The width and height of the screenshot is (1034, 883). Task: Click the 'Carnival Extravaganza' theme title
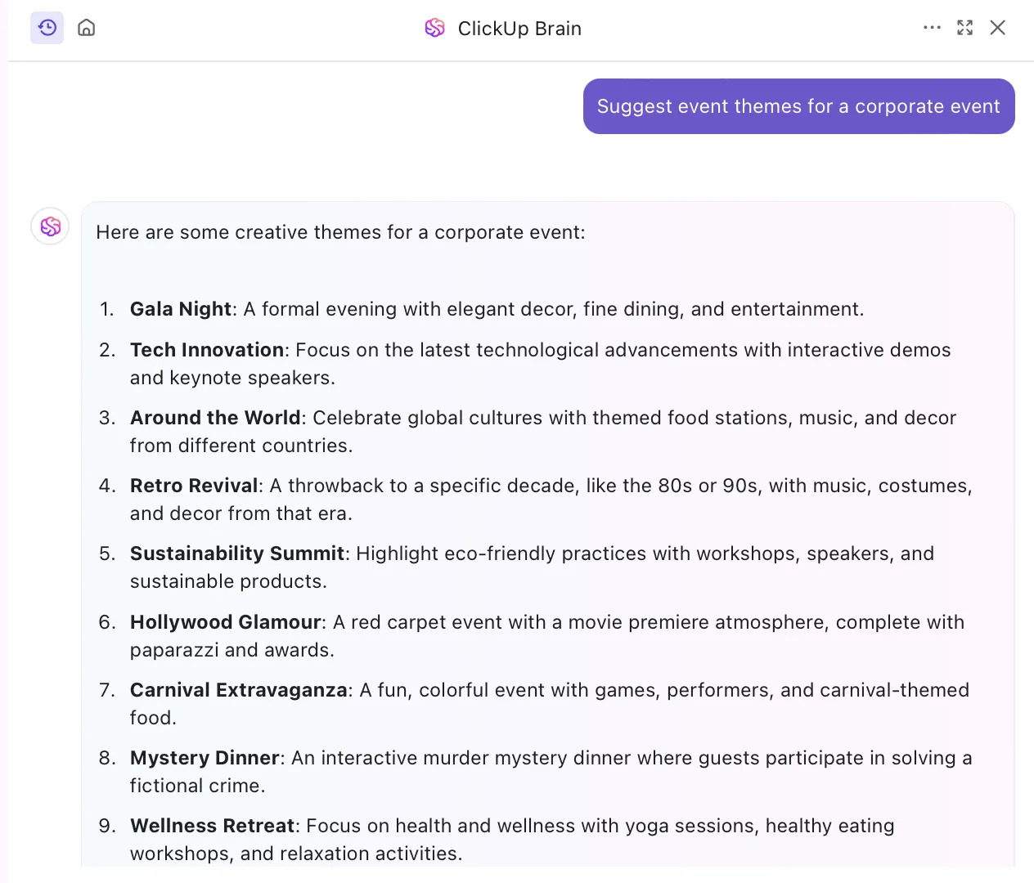pos(239,690)
